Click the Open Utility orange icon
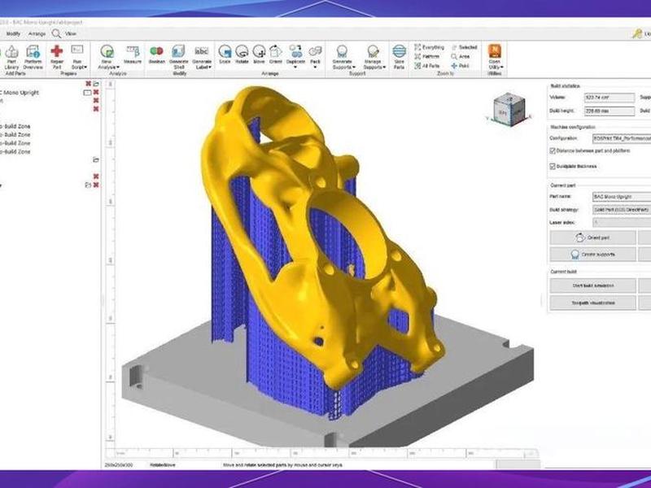The width and height of the screenshot is (651, 488). pos(495,51)
